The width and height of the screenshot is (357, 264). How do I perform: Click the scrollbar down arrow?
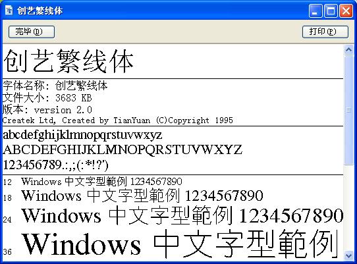click(348, 255)
